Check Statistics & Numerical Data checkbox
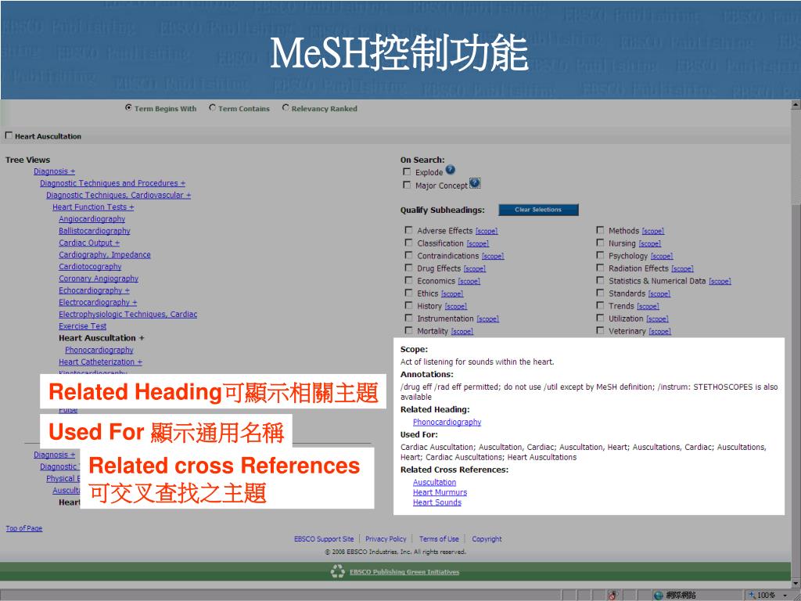This screenshot has width=801, height=601. [x=600, y=280]
